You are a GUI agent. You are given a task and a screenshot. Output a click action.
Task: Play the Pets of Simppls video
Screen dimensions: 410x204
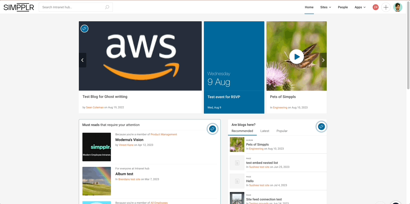[297, 57]
